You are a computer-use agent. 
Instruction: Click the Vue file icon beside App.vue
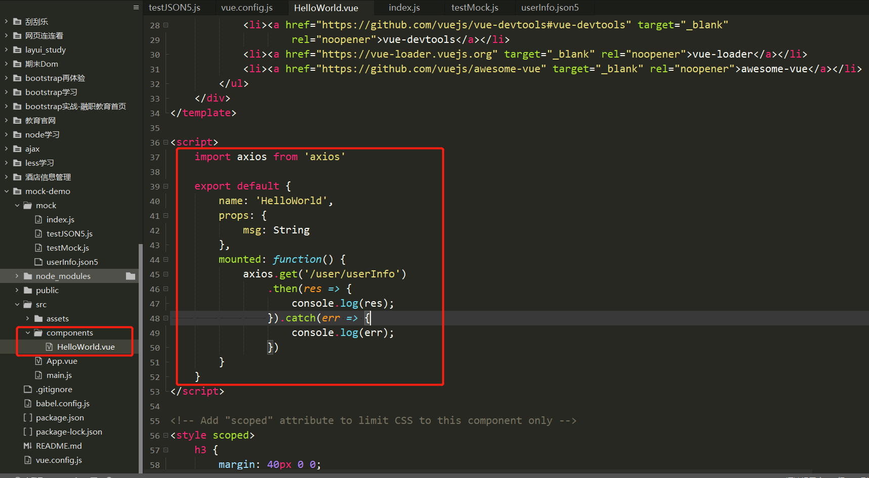38,361
